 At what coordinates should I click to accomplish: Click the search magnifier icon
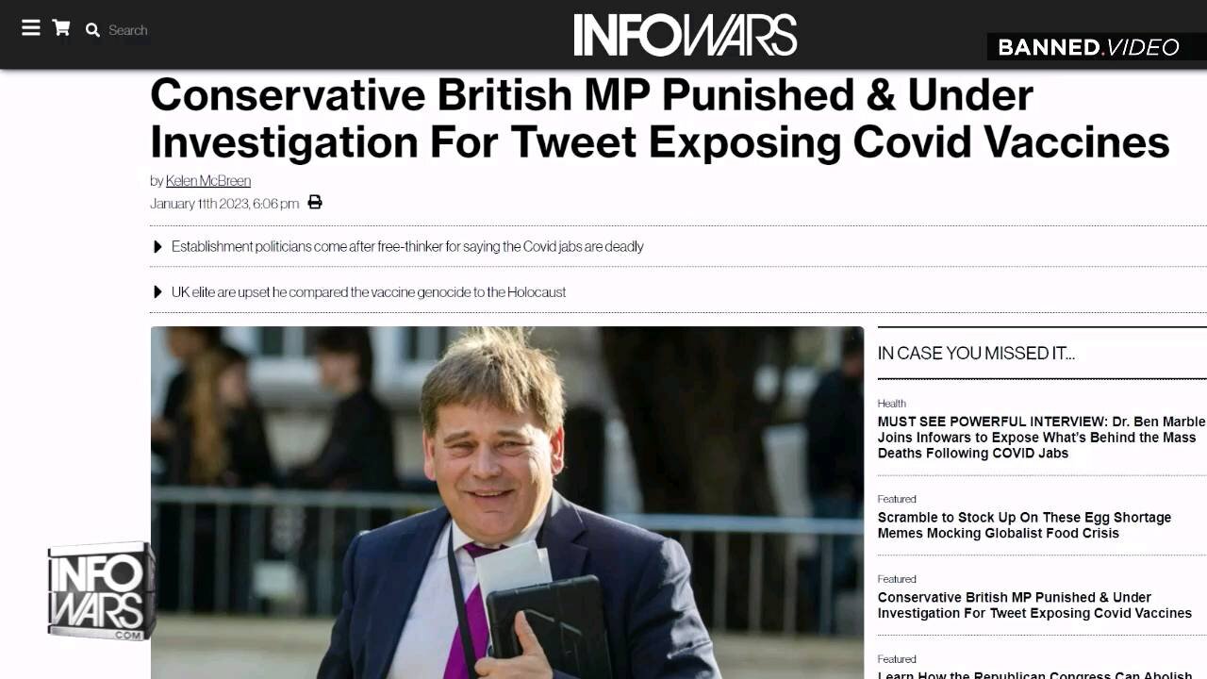coord(92,30)
